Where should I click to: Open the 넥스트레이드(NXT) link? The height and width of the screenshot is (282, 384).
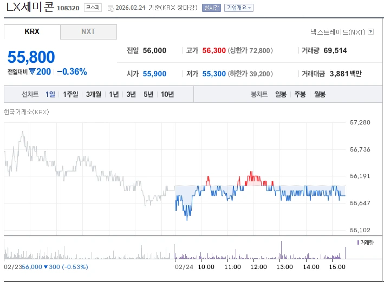338,32
